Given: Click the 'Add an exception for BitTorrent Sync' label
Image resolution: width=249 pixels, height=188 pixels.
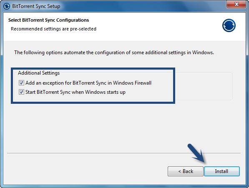Looking at the screenshot, I should pos(88,83).
